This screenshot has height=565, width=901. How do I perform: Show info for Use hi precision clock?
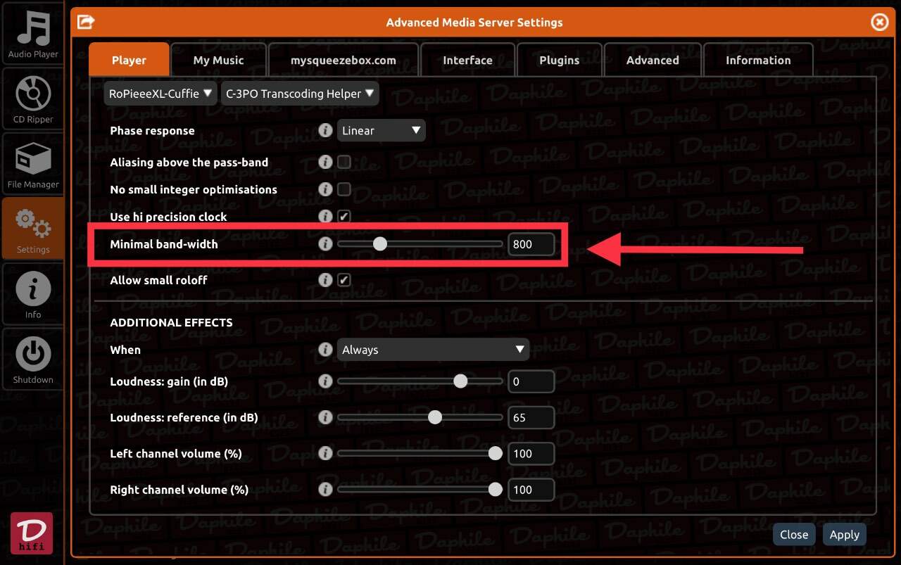coord(325,217)
